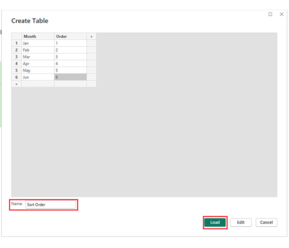Click the Jun month cell
The width and height of the screenshot is (289, 248).
(x=38, y=77)
